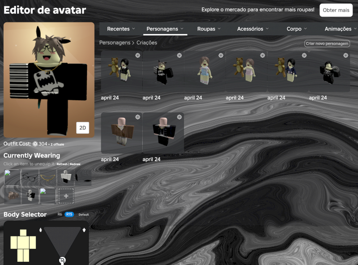358x265 pixels.
Task: Unequip the black glasses item
Action: tap(30, 177)
